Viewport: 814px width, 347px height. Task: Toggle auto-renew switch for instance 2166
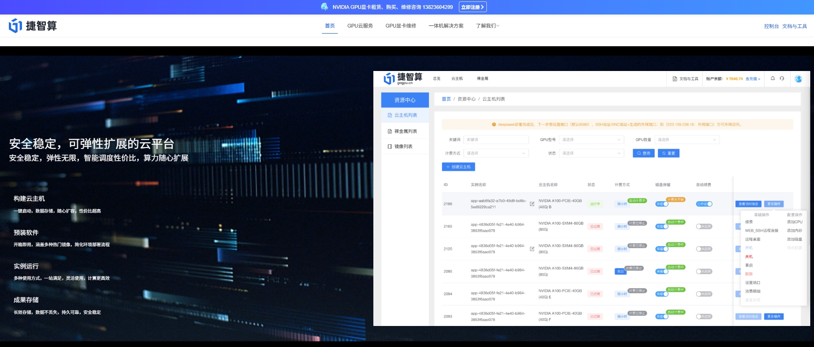pos(704,204)
